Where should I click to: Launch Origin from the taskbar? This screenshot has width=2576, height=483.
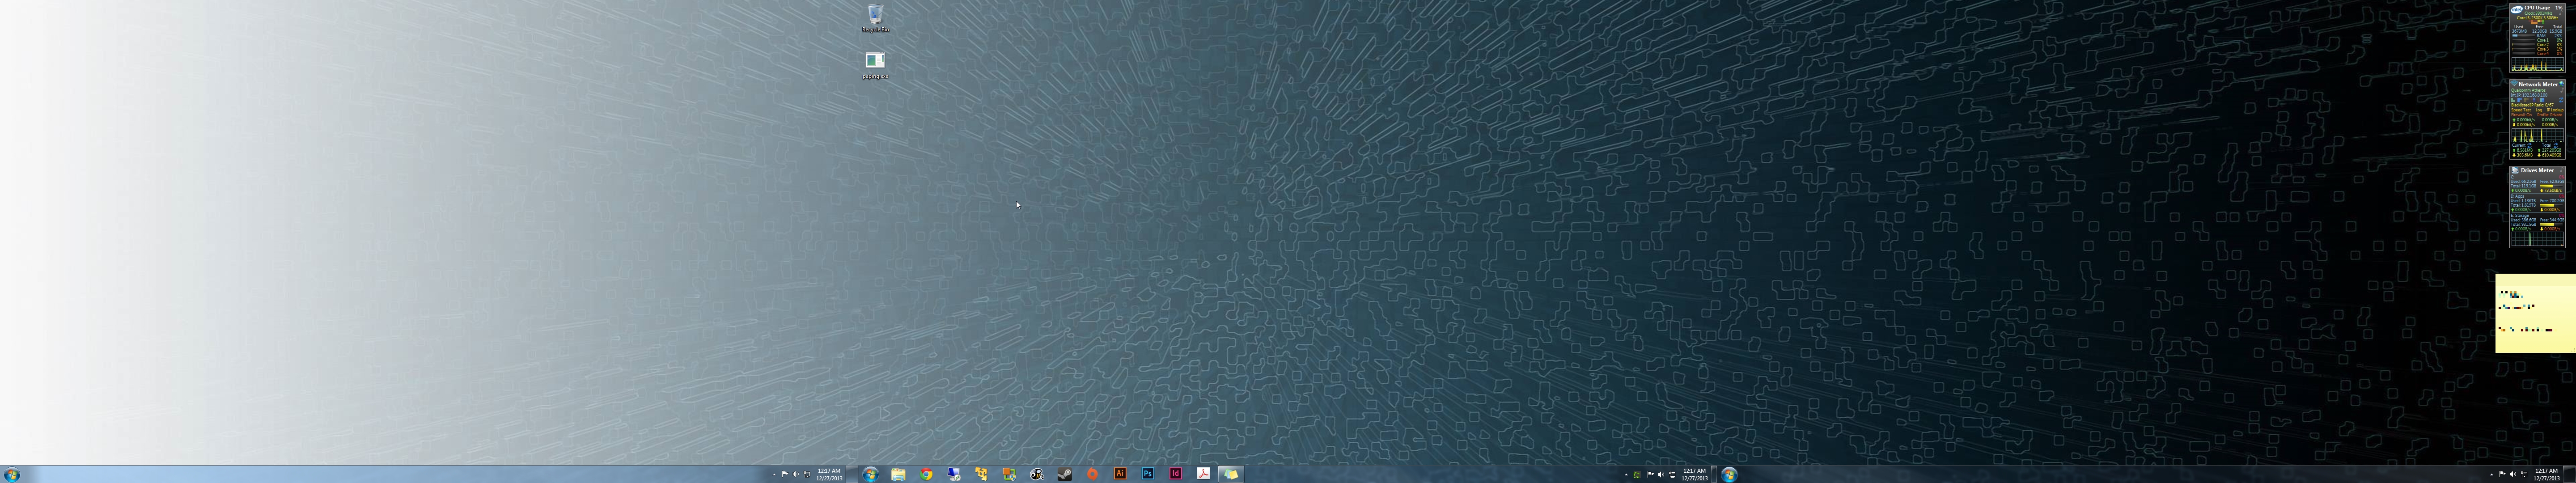[1092, 474]
